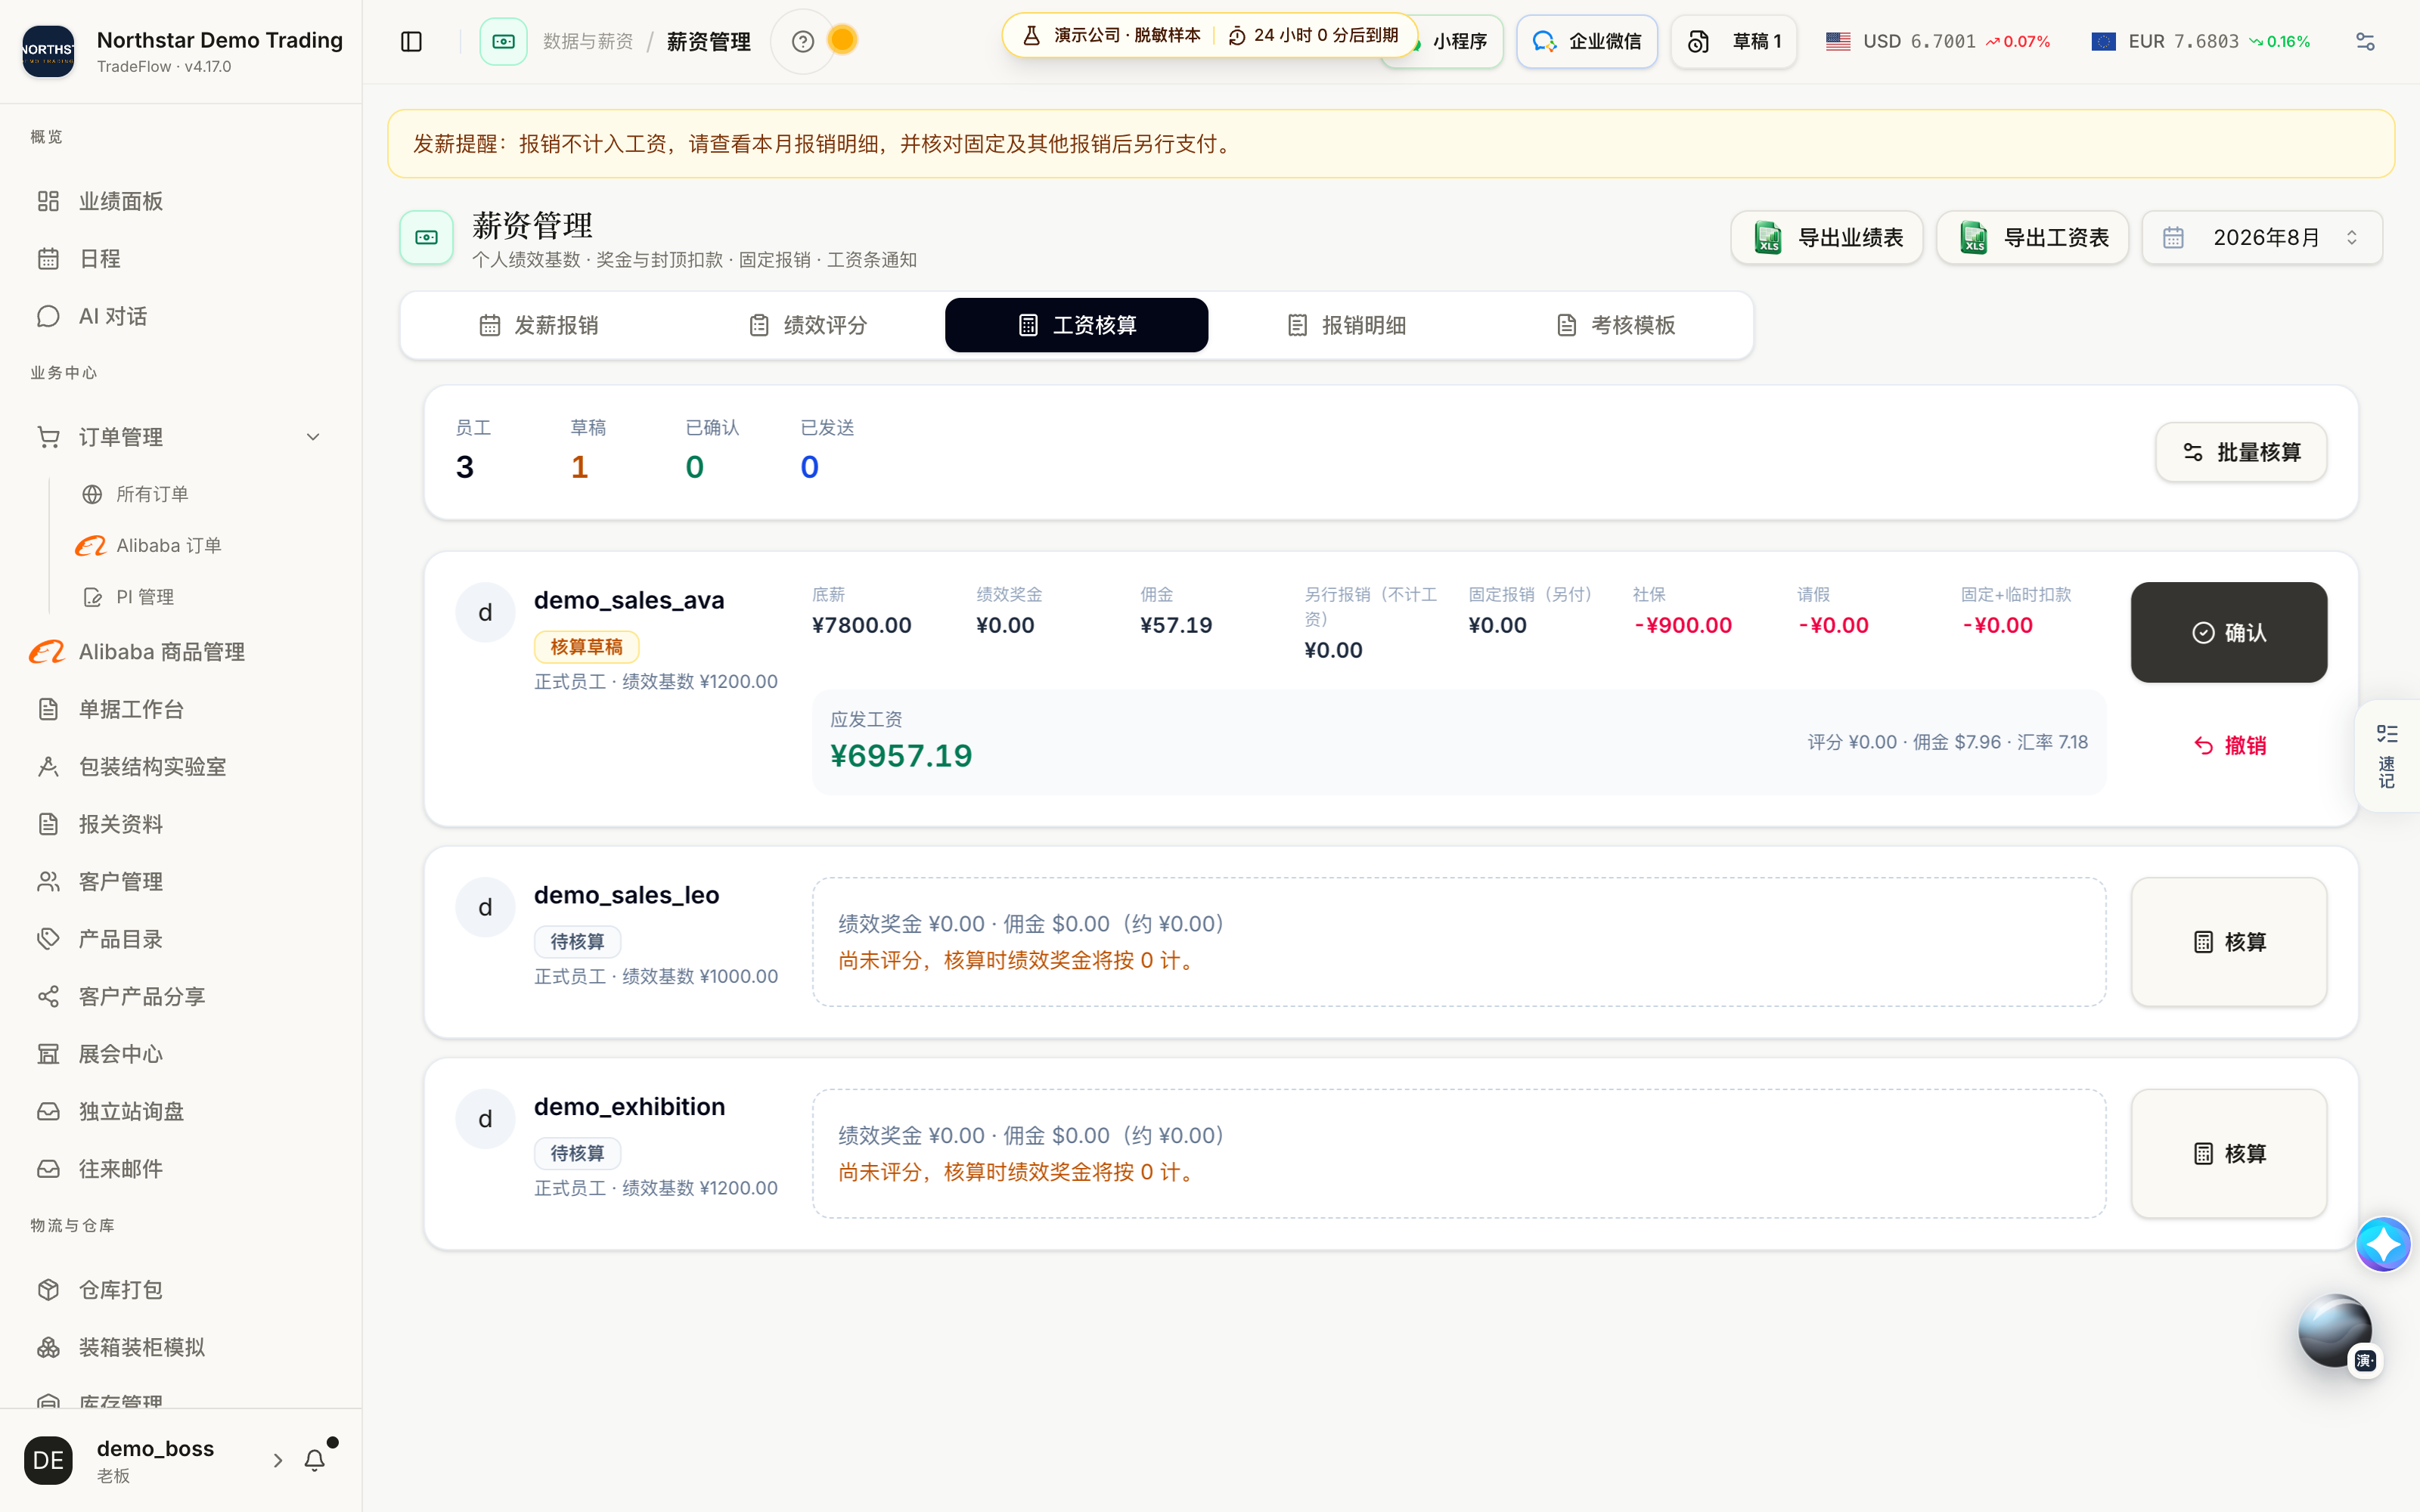
Task: Toggle the sidebar collapse icon
Action: tap(411, 41)
